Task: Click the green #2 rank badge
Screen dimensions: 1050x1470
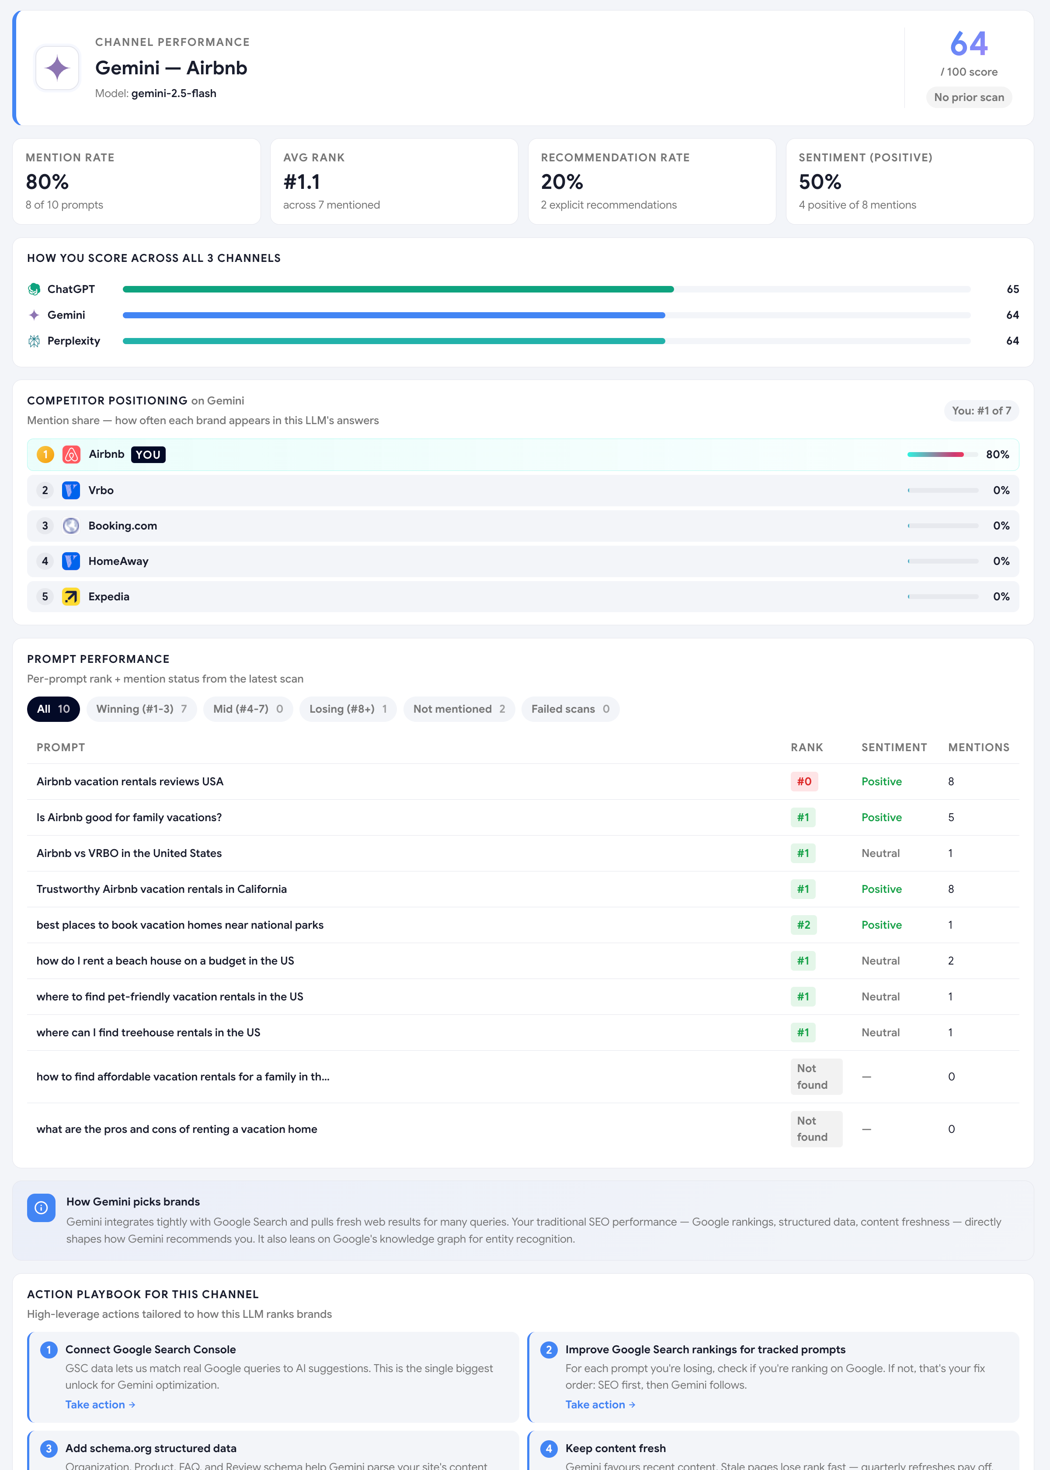Action: point(803,925)
